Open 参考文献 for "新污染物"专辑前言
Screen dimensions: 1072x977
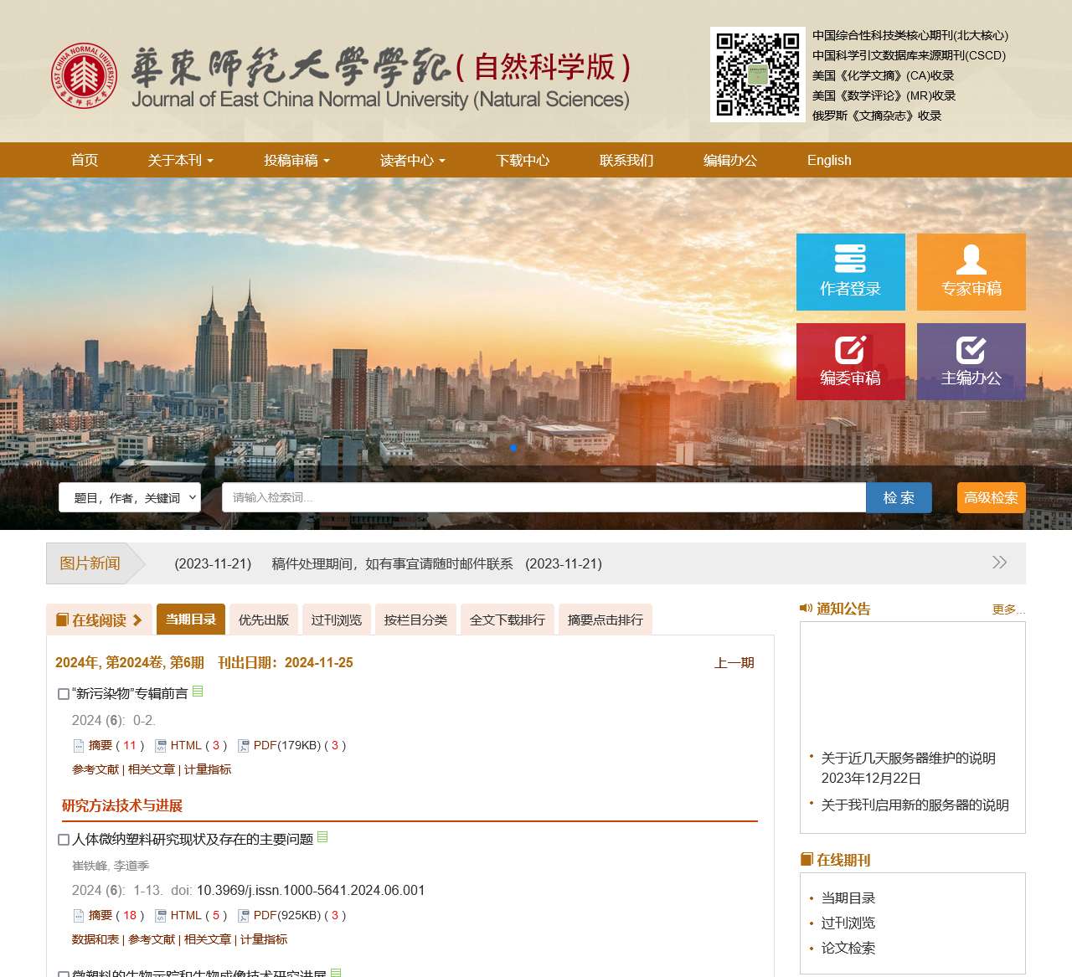click(95, 769)
